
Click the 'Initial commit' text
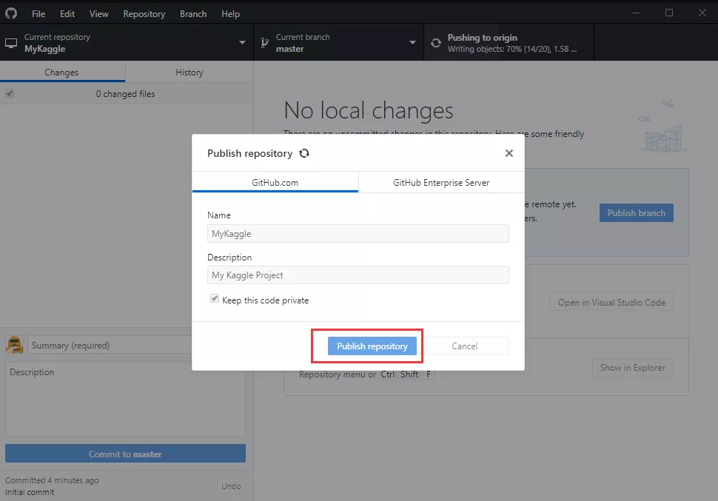click(30, 492)
